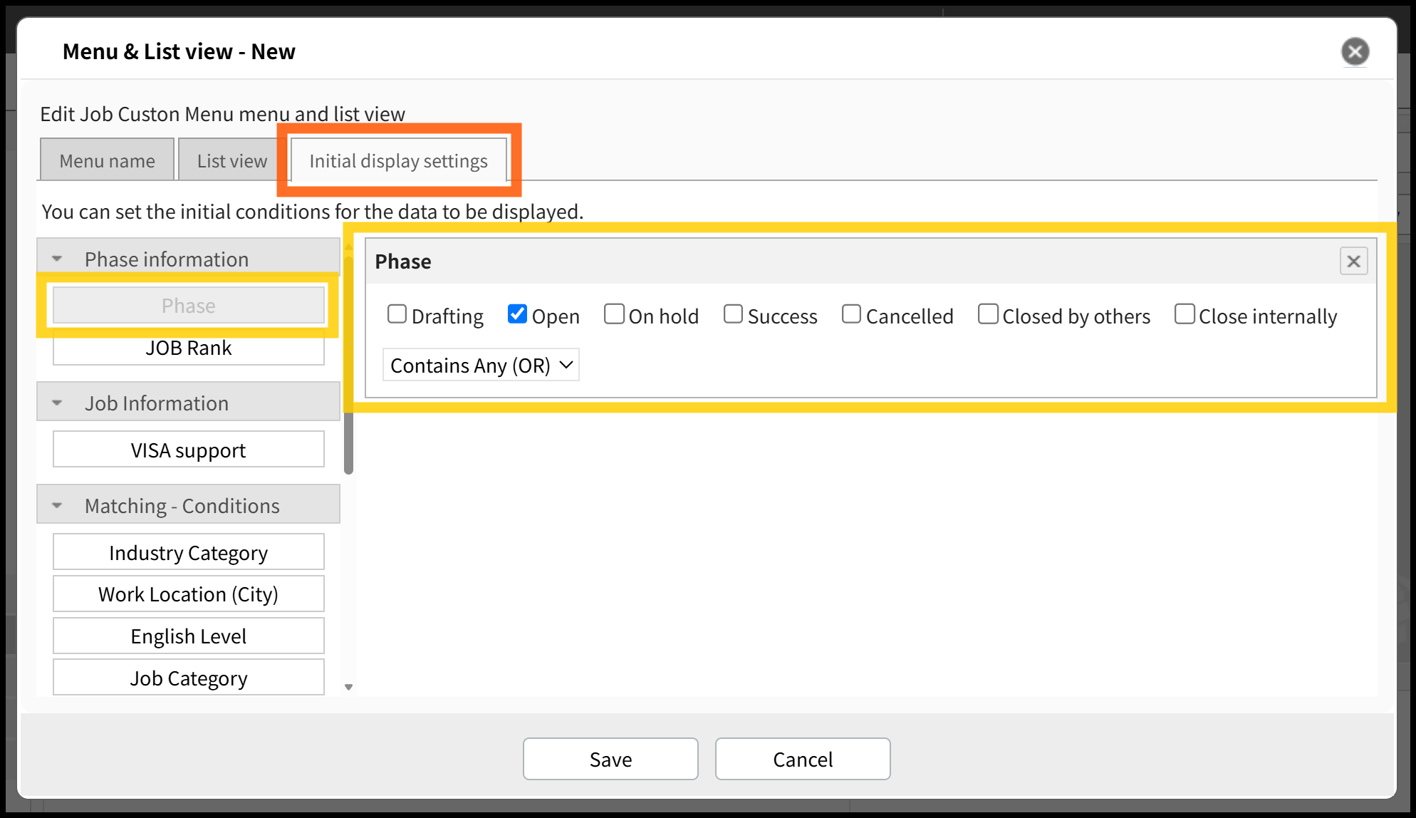
Task: Click the scroll down arrow in condition list
Action: (x=348, y=687)
